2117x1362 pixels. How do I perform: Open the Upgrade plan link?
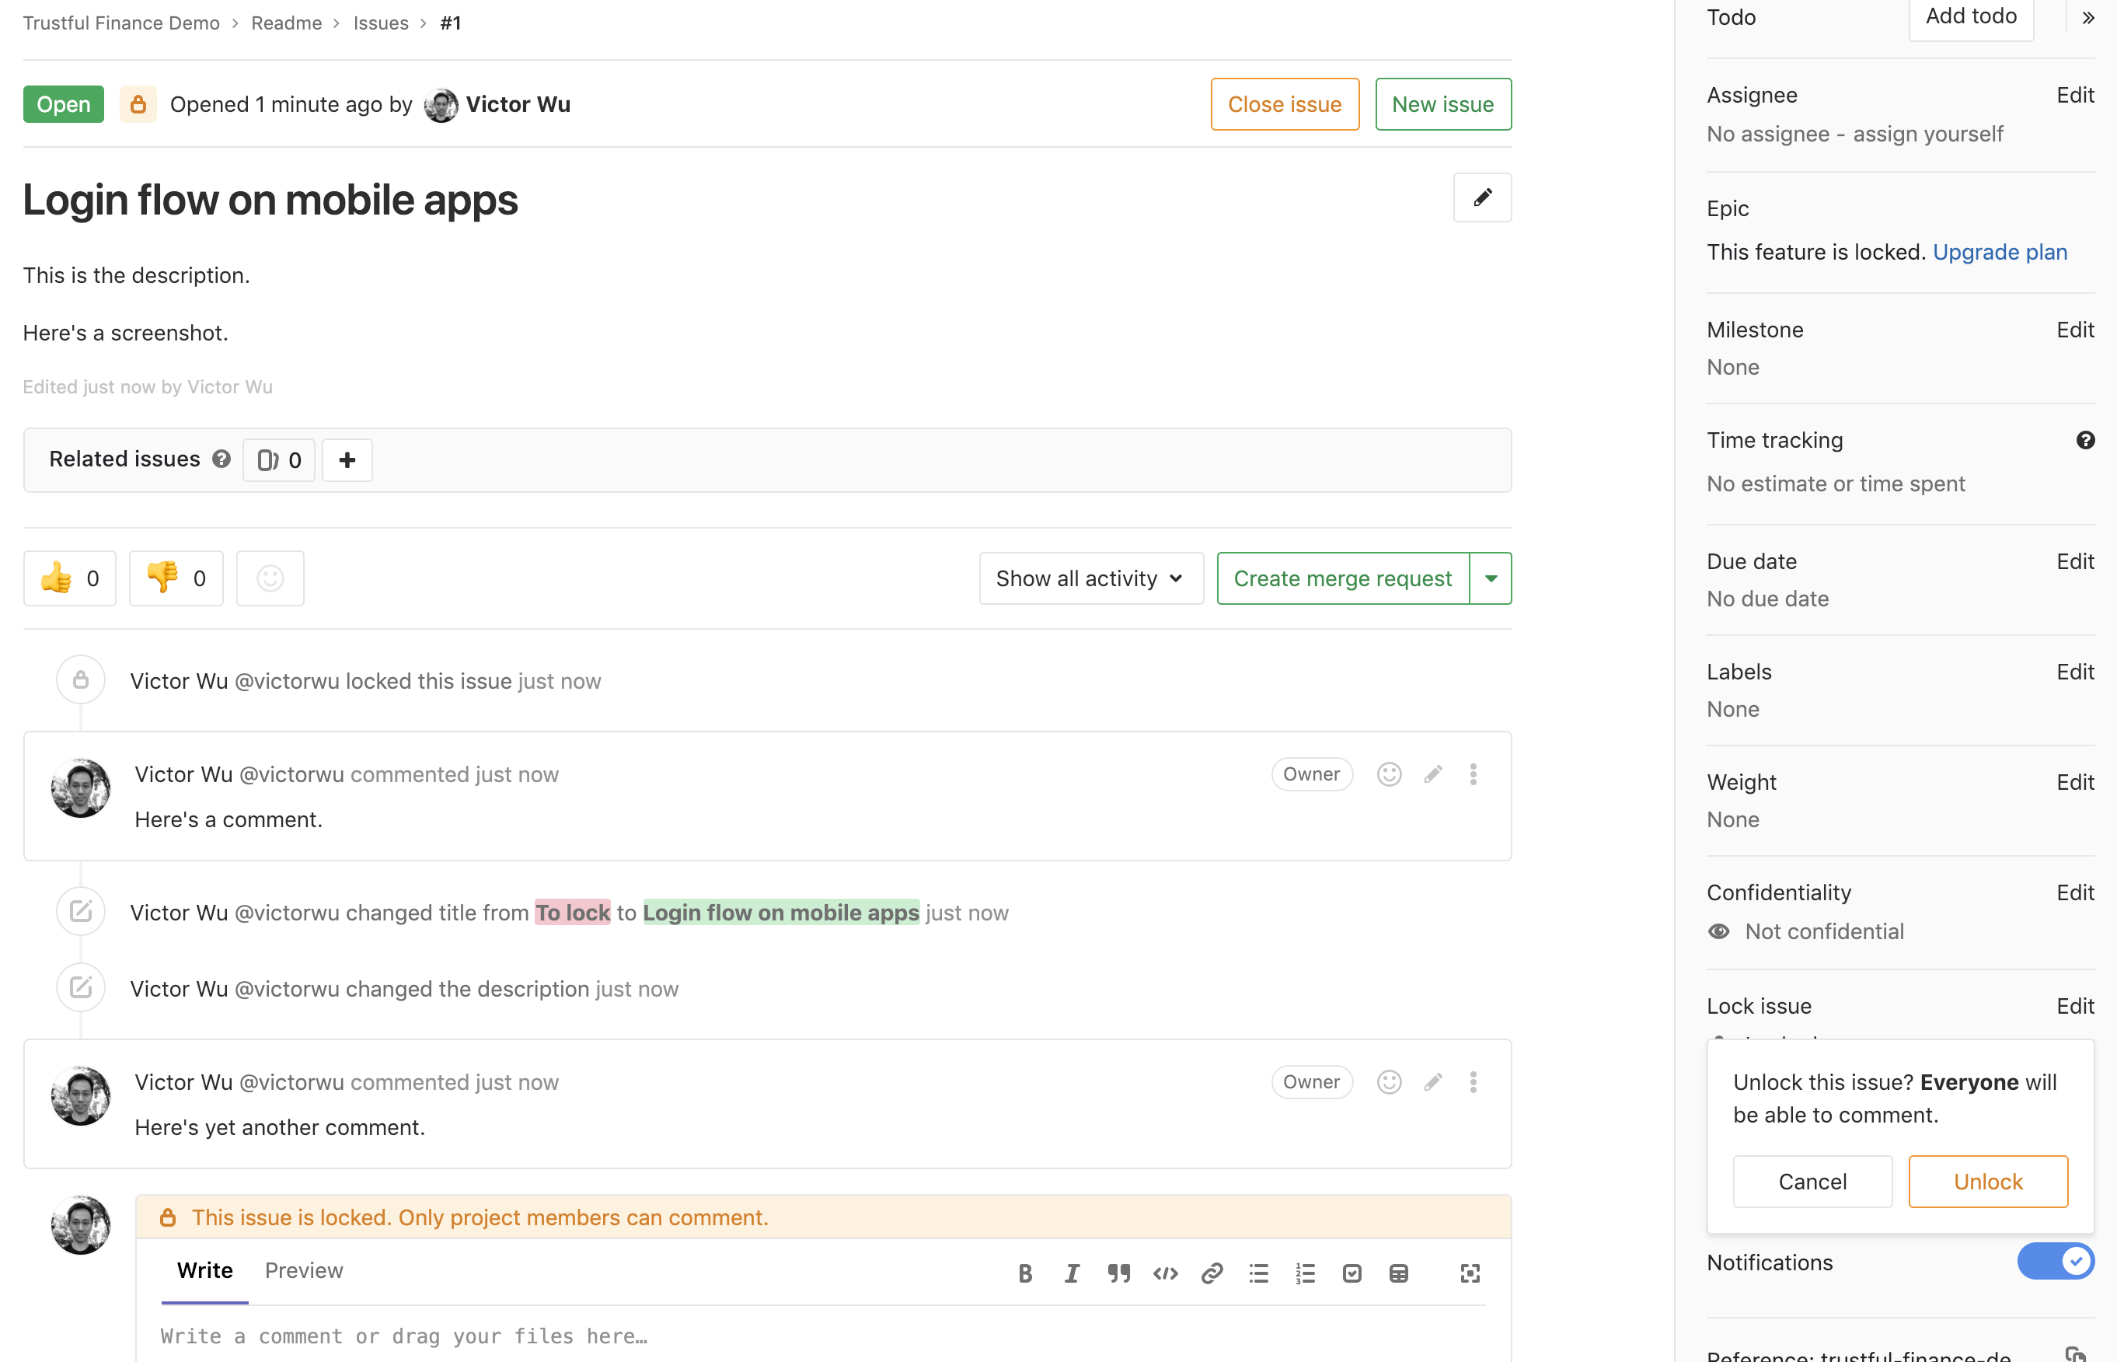pos(2000,251)
